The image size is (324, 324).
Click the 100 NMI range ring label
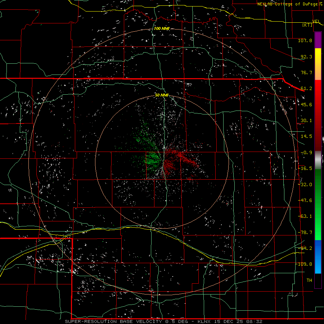[162, 28]
